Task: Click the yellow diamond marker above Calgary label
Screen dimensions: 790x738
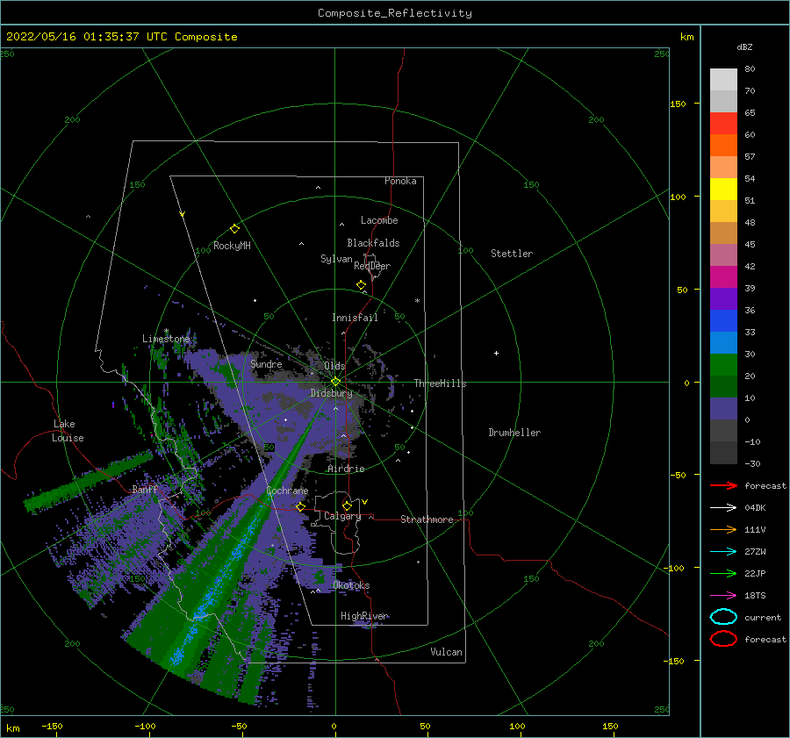Action: (347, 505)
